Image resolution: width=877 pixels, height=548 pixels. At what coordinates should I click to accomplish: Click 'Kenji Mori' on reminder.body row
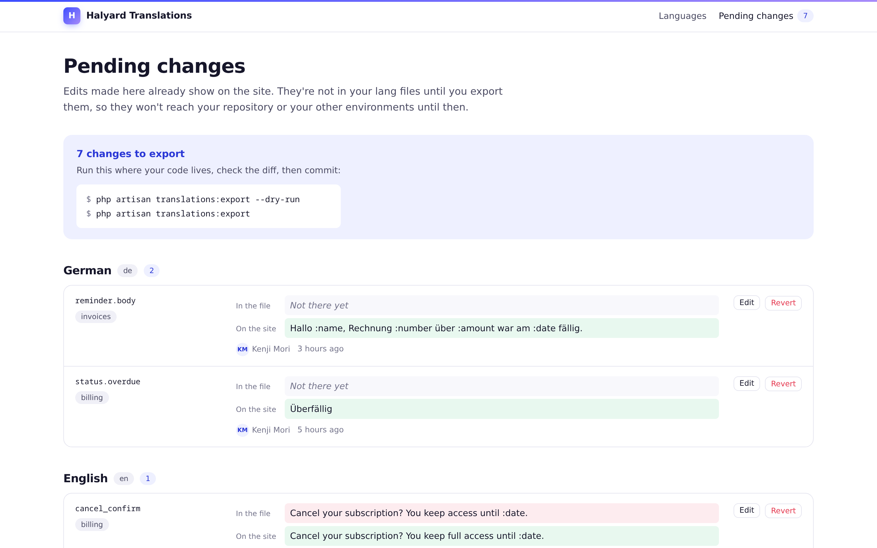click(x=271, y=349)
